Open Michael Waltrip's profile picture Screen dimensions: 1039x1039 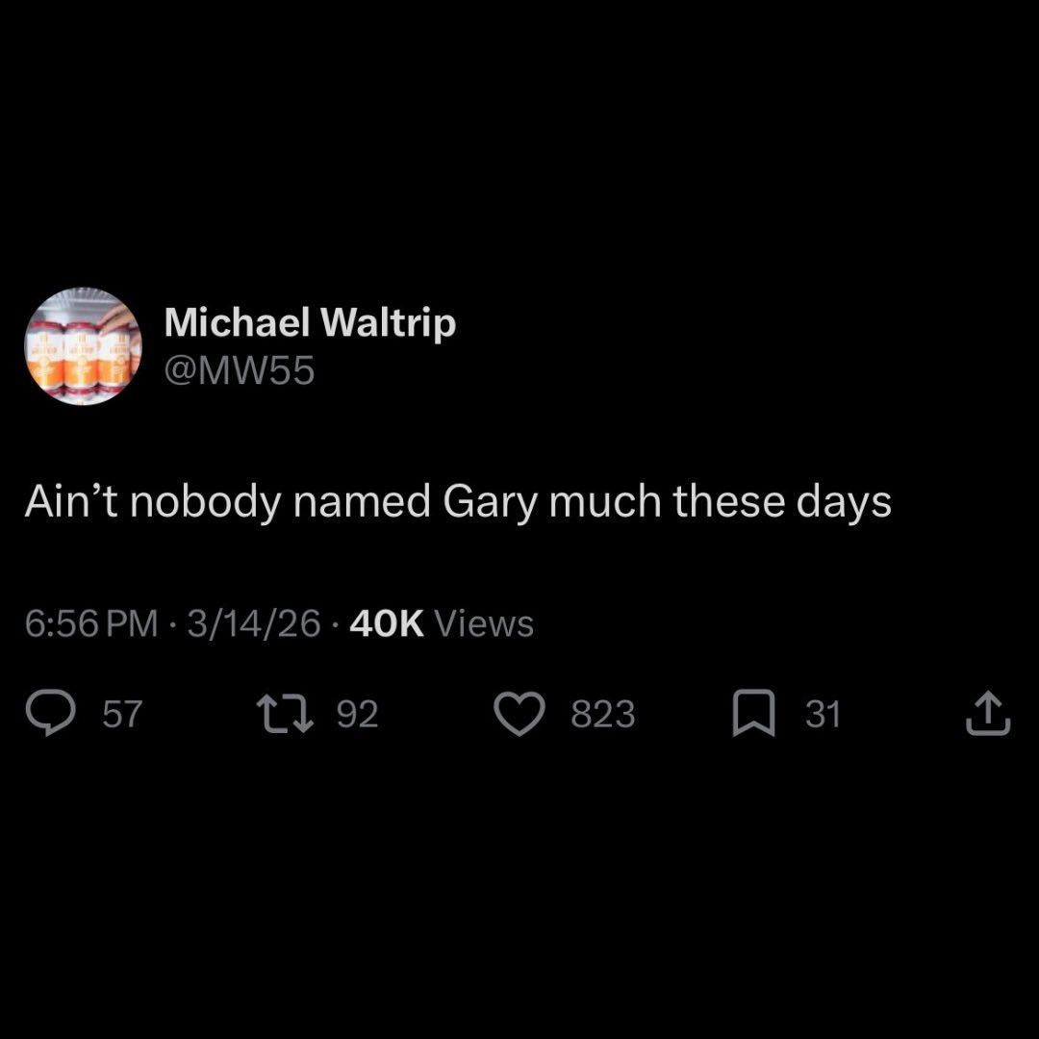(83, 346)
